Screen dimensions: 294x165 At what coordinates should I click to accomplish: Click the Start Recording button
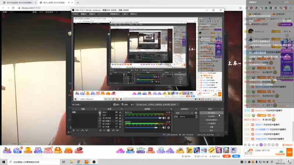211,116
